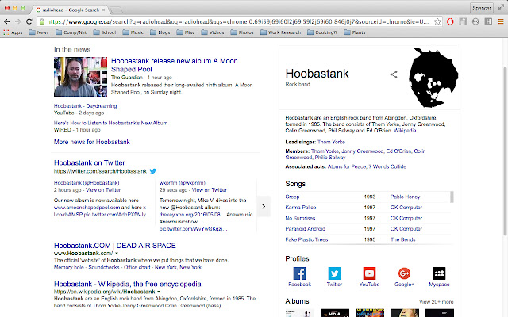Open the Blogs bookmarks folder
Image resolution: width=508 pixels, height=317 pixels.
[160, 32]
